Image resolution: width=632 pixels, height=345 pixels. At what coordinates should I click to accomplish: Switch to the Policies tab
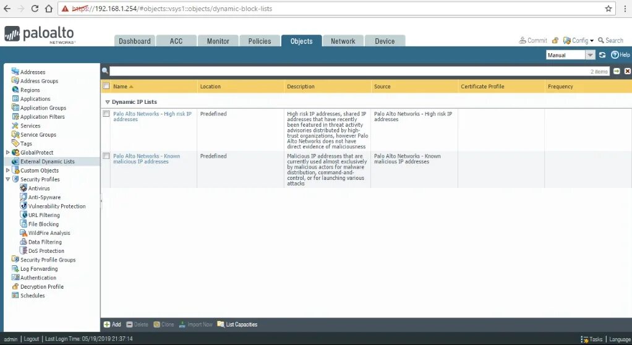click(x=260, y=41)
